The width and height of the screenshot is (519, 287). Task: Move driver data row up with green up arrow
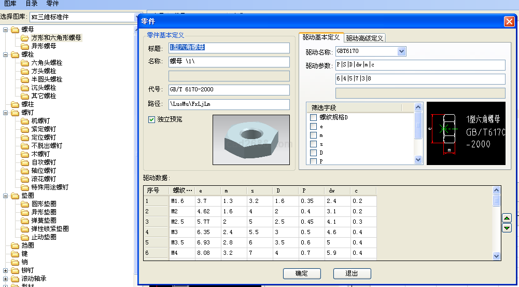(x=507, y=218)
